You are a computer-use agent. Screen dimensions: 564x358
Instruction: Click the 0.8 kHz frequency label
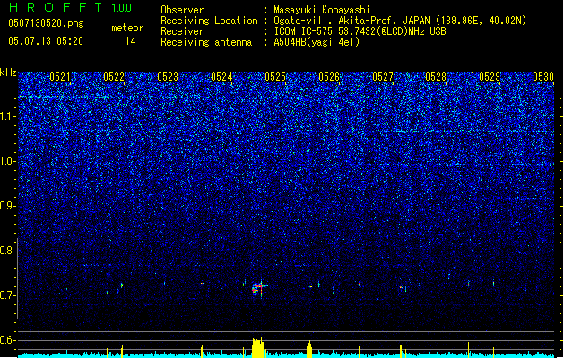(7, 251)
